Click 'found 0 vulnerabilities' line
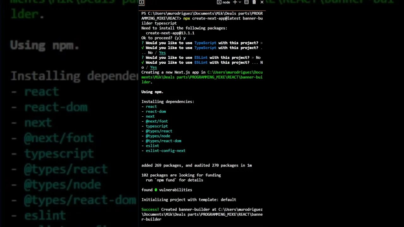This screenshot has width=404, height=227. point(167,190)
